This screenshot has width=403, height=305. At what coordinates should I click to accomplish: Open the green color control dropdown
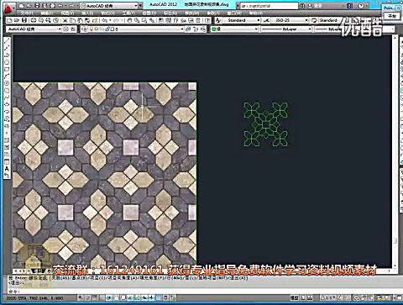(x=234, y=29)
